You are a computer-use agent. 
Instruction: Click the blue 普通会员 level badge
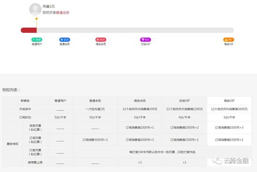click(64, 40)
